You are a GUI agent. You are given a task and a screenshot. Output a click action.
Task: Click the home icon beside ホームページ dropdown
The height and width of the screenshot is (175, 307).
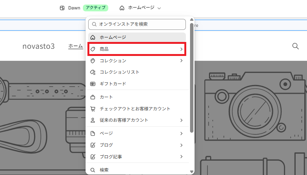(122, 8)
